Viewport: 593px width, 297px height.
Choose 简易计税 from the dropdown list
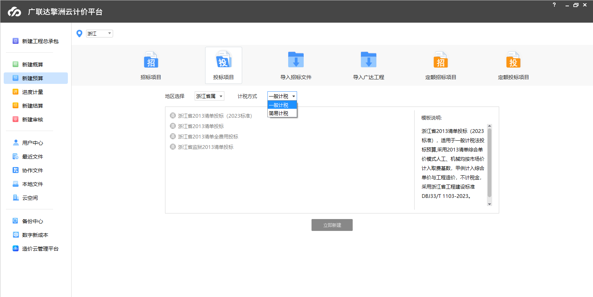click(x=279, y=114)
